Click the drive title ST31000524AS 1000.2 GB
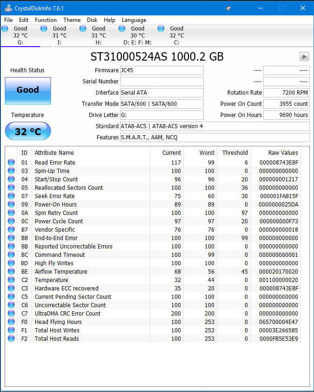 157,57
